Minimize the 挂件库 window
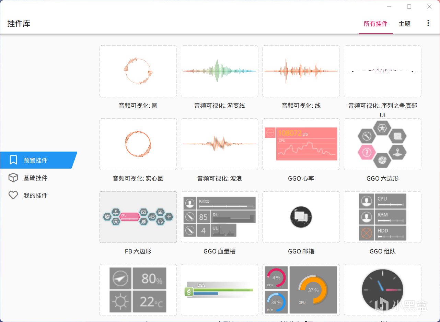The width and height of the screenshot is (440, 322). pos(389,7)
